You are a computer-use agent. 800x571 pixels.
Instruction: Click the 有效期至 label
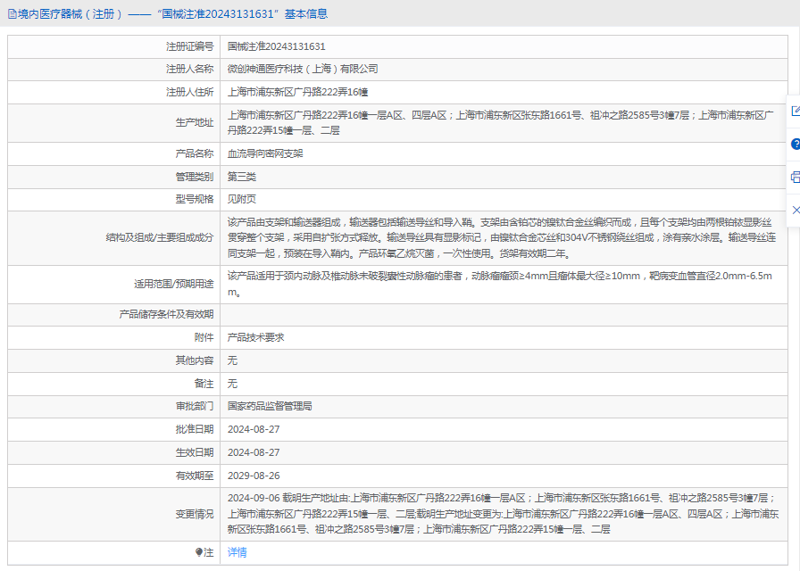(195, 476)
